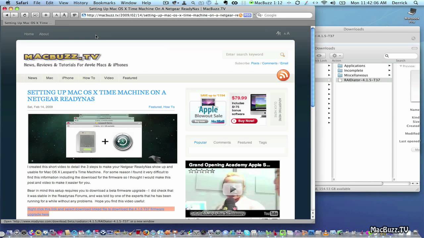The height and width of the screenshot is (238, 424).
Task: Expand the Incomplete folder arrow
Action: tap(390, 70)
